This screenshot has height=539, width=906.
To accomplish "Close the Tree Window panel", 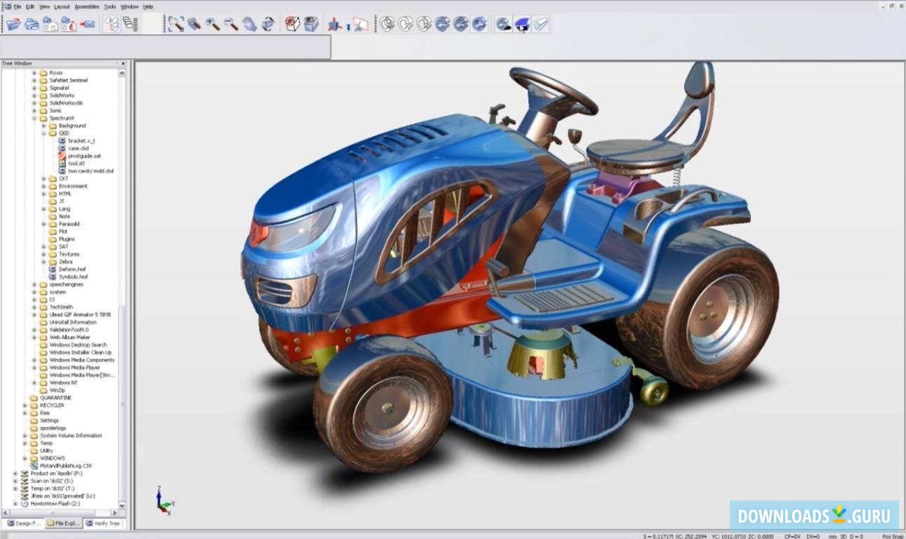I will click(123, 63).
